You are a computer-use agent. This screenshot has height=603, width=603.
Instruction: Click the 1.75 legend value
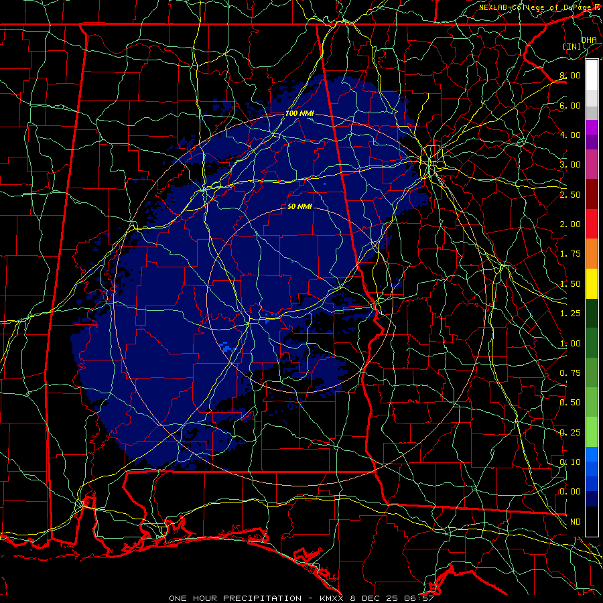[x=570, y=254]
